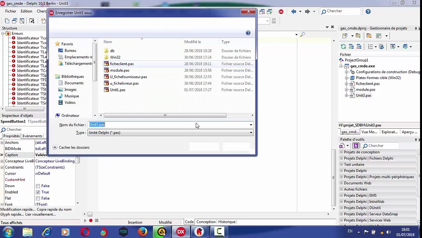Screen dimensions: 422x238
Task: Click the Tool Palette filter icon
Action: click(x=356, y=146)
